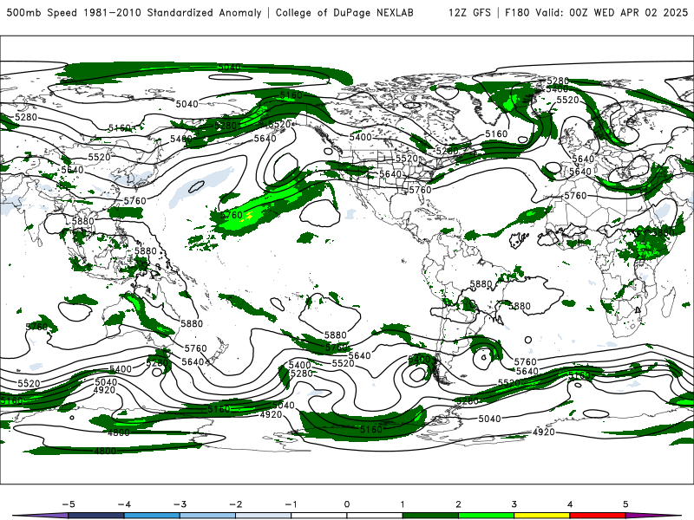Screen dimensions: 694x520
Task: Select the pale blue -2-to--1 colorbar segment
Action: point(264,516)
